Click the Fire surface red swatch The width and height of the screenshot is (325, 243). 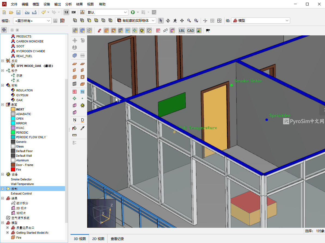(x=13, y=170)
